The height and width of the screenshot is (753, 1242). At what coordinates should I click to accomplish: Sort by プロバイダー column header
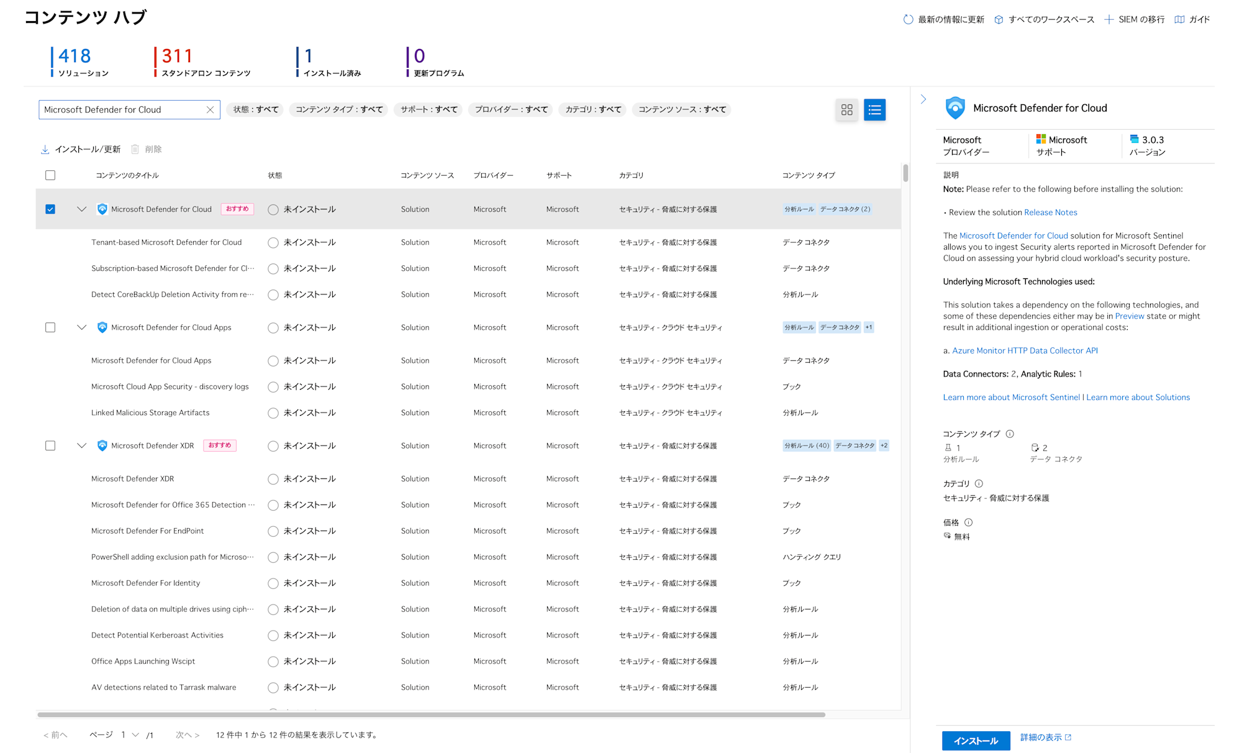click(x=493, y=175)
